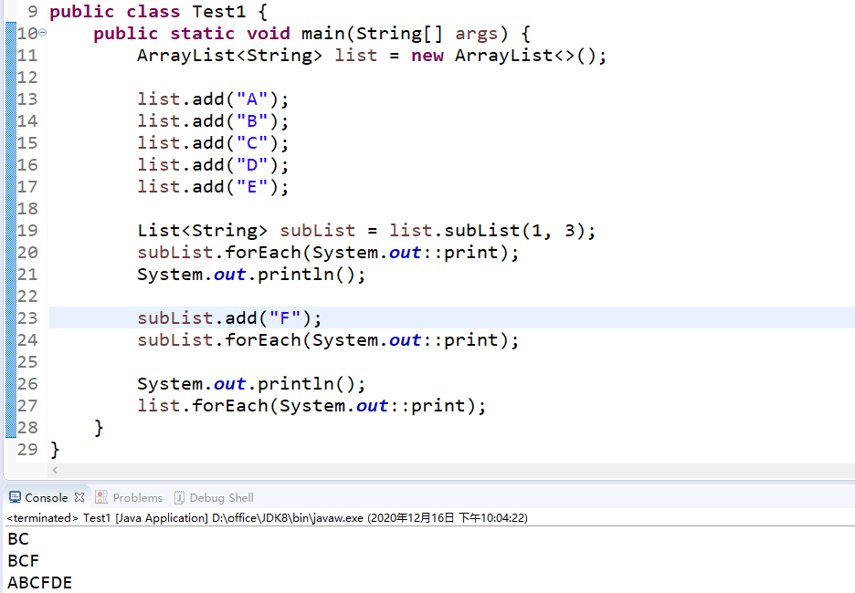Click the list.add("A") statement
This screenshot has height=593, width=855.
point(213,99)
